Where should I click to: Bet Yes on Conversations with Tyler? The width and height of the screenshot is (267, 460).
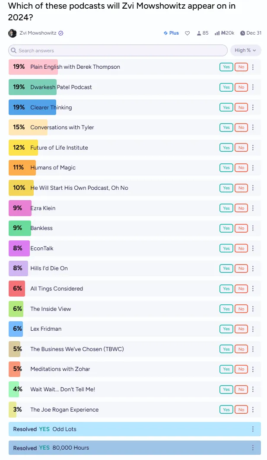tap(226, 128)
